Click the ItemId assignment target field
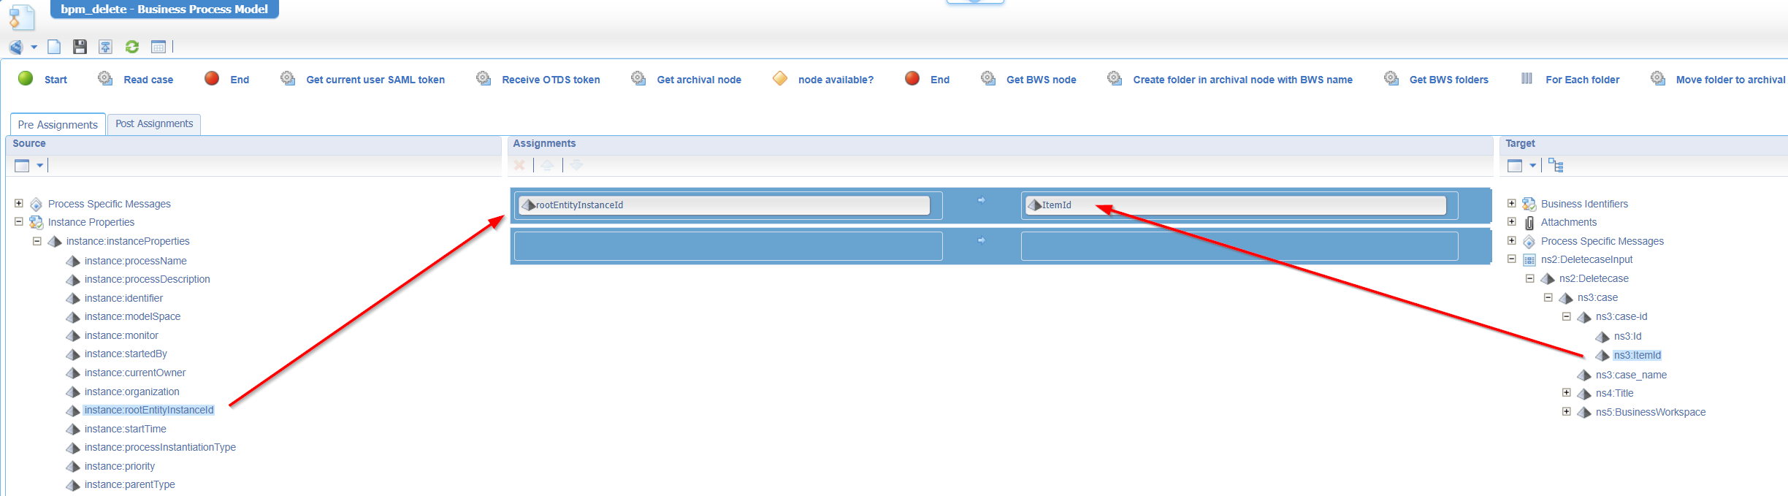1788x496 pixels. point(1236,205)
